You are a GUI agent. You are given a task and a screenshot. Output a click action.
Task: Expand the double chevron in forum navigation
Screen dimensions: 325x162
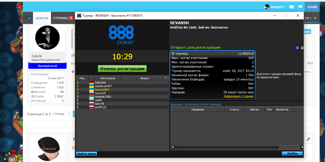tap(315, 18)
